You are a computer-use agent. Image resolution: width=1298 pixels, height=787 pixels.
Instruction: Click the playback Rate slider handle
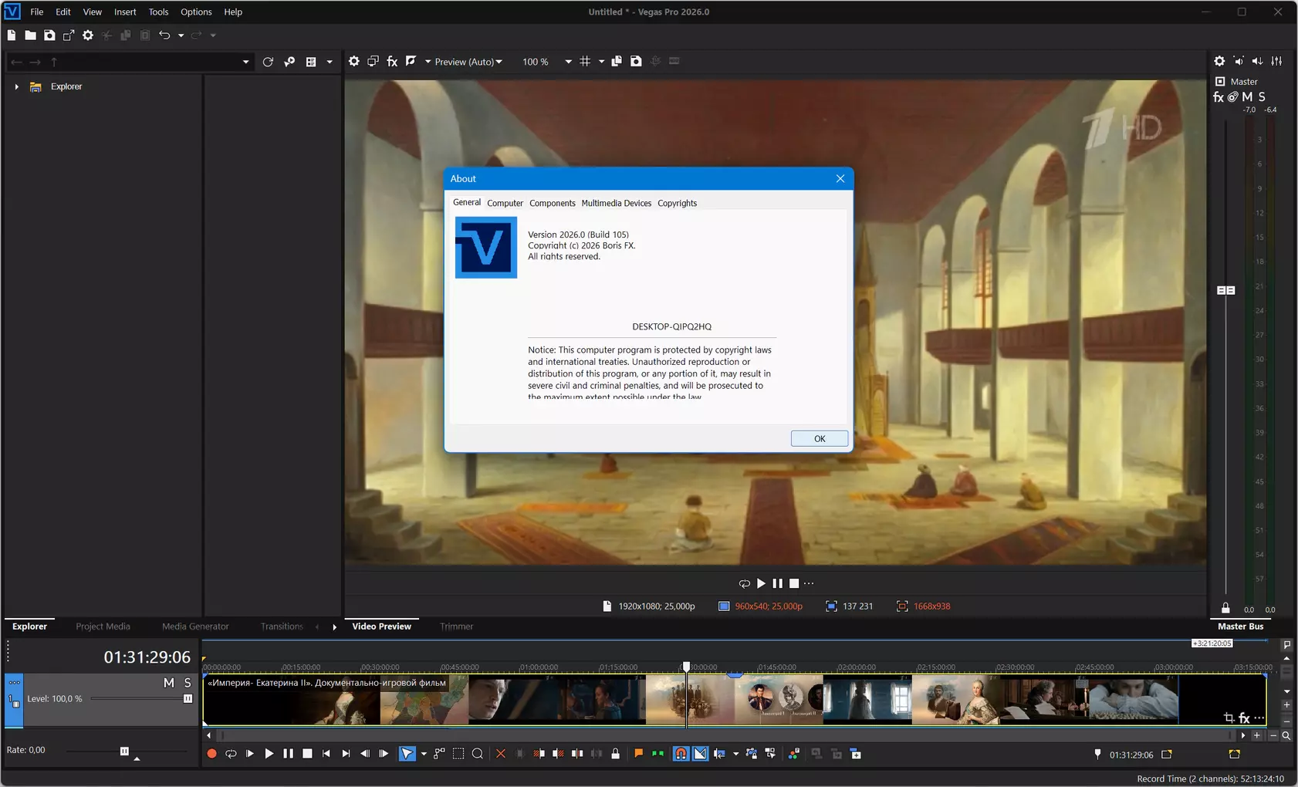pos(124,751)
